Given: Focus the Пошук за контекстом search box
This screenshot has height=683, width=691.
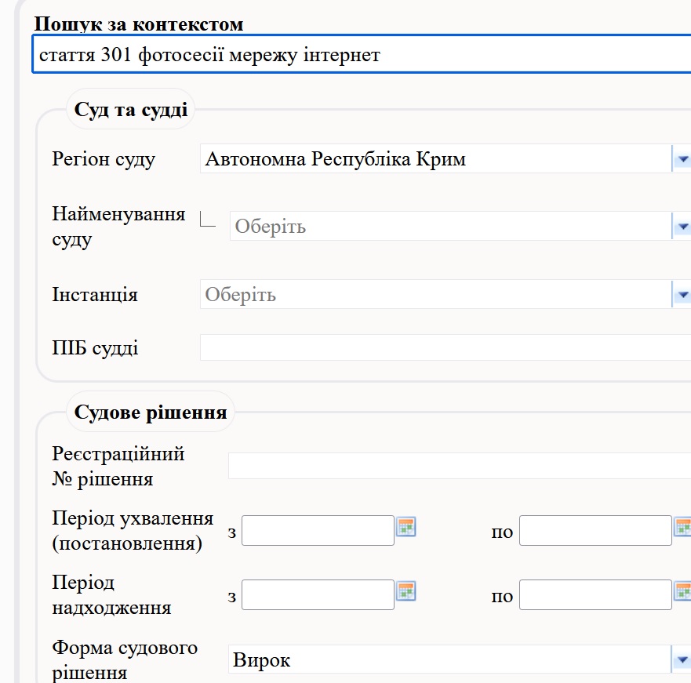Looking at the screenshot, I should point(362,54).
